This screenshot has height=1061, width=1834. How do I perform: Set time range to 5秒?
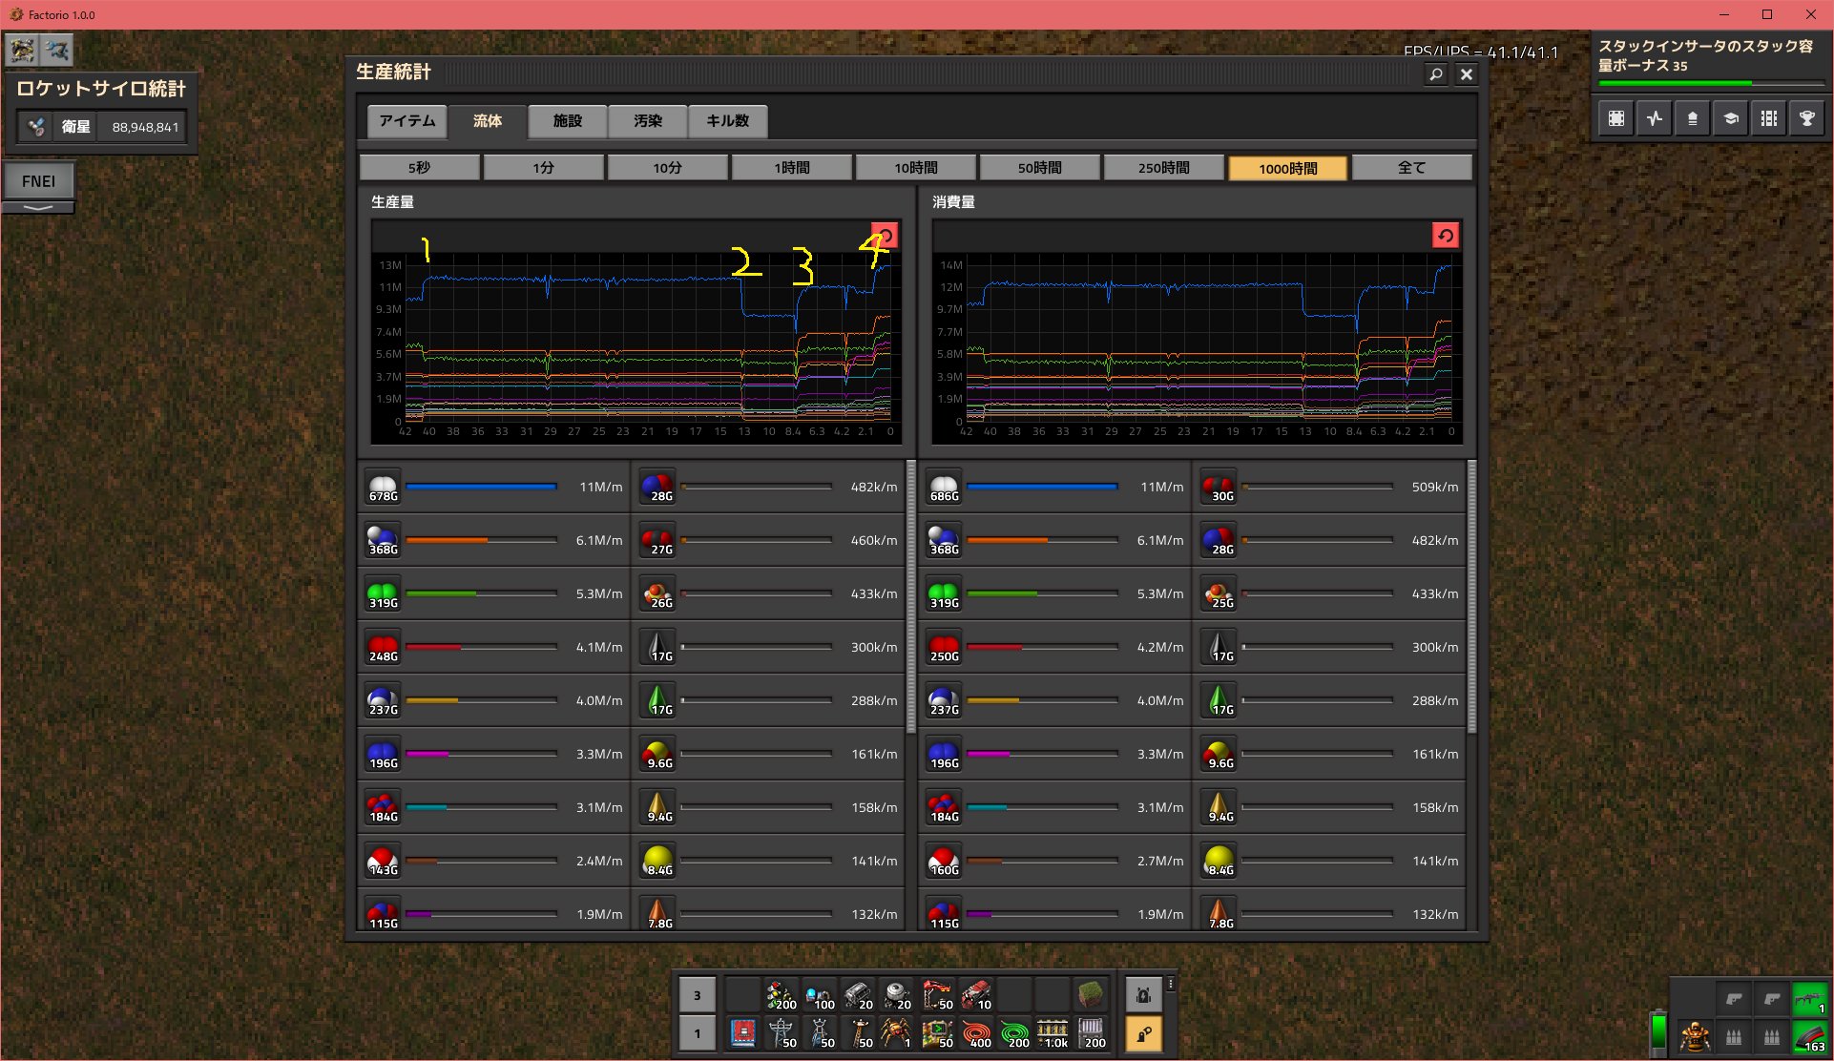point(420,168)
